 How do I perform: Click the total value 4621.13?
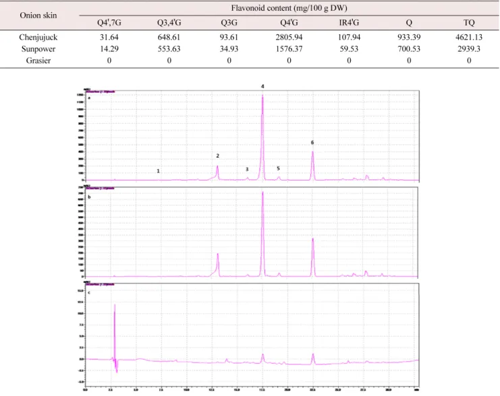pos(469,37)
